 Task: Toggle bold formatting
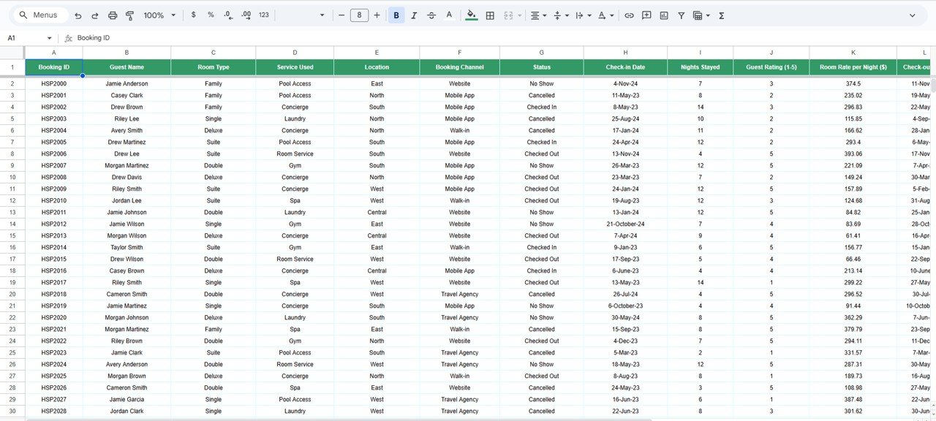click(x=396, y=15)
